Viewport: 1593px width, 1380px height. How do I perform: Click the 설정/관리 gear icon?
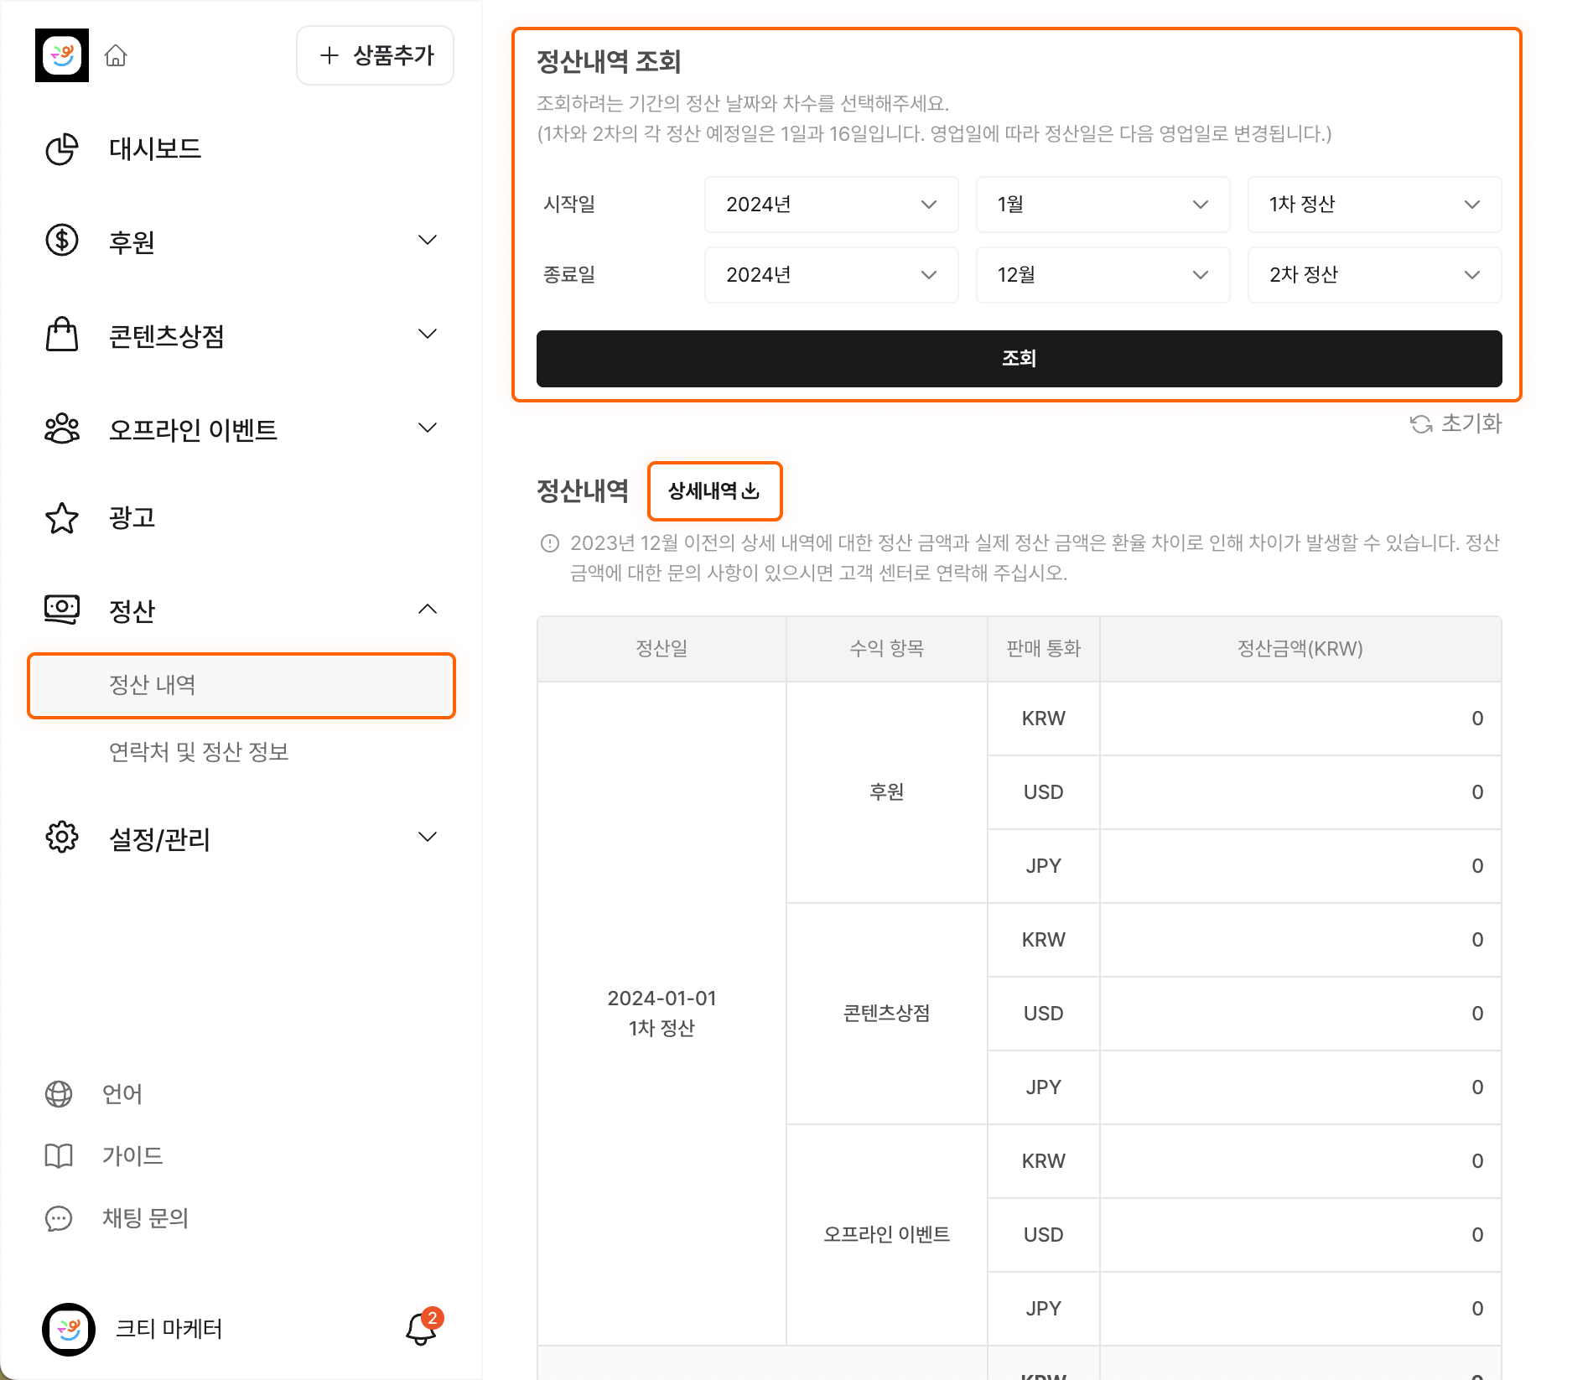tap(62, 838)
